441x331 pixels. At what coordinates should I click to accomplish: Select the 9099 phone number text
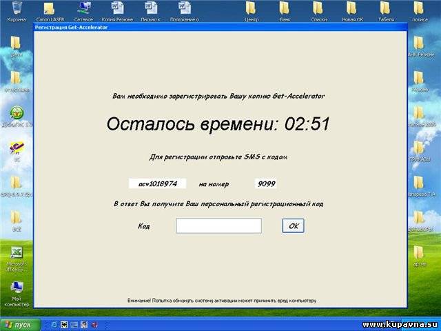point(266,184)
